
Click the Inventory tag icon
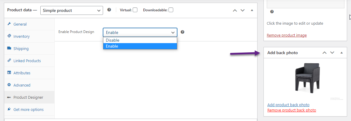[x=9, y=36]
